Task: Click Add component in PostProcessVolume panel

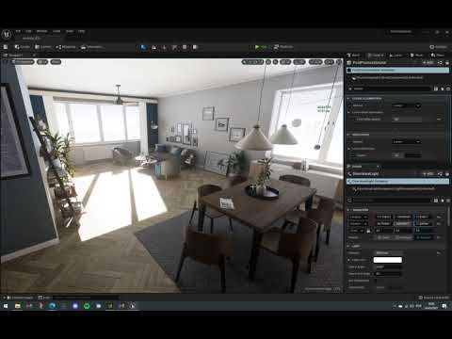Action: (x=428, y=63)
